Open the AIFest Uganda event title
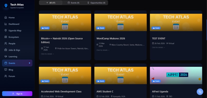The width and height of the screenshot is (207, 98). (160, 92)
